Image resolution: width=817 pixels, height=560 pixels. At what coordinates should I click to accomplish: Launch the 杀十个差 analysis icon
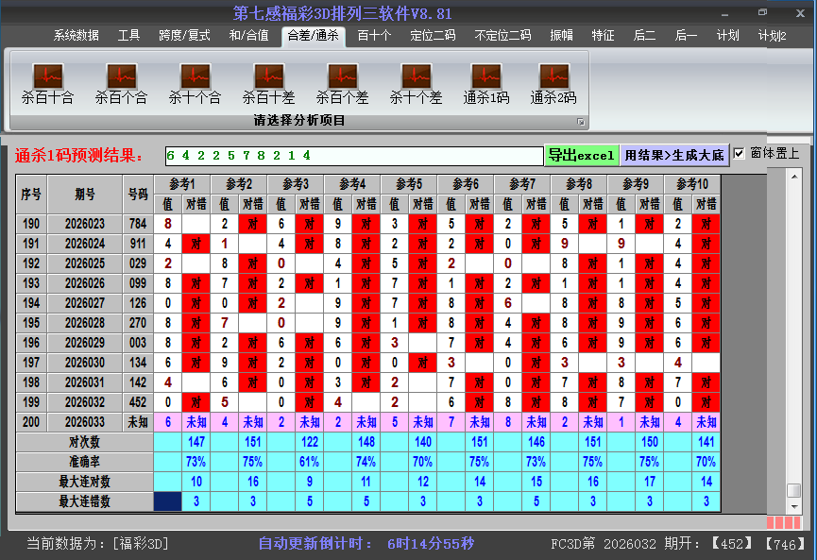click(416, 83)
